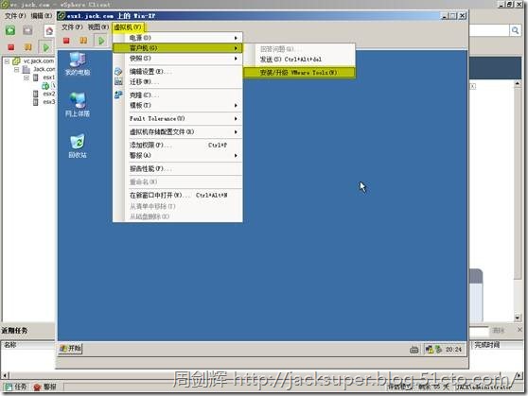Click the vSphere Client search input field
Image resolution: width=528 pixels, height=396 pixels.
pyautogui.click(x=488, y=30)
